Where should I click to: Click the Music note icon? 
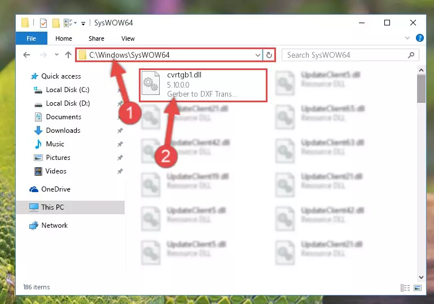38,144
